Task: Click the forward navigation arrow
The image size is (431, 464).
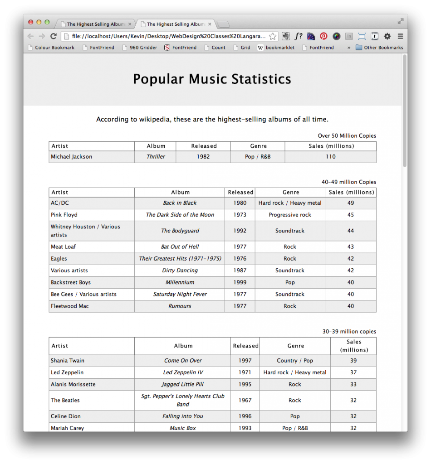Action: 42,36
